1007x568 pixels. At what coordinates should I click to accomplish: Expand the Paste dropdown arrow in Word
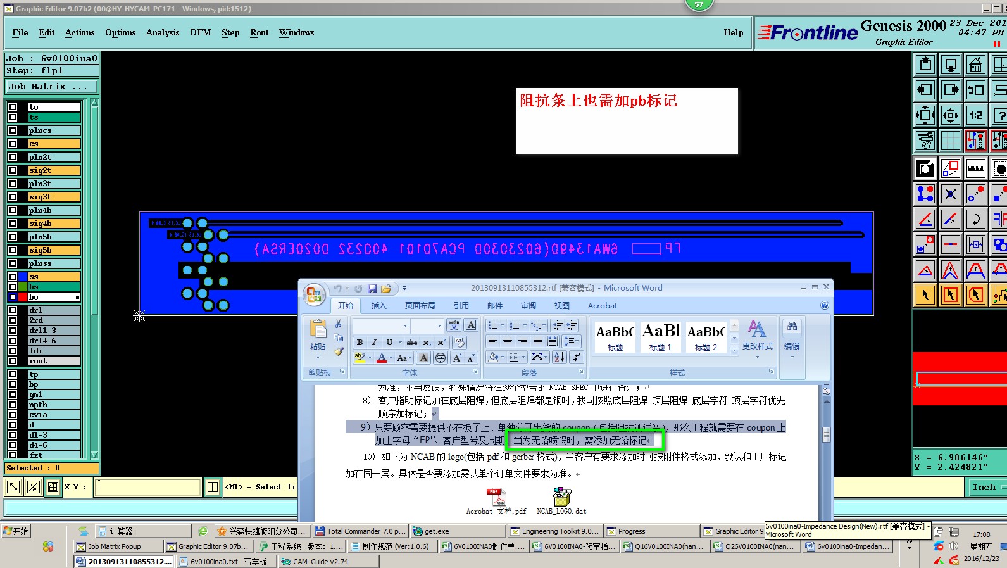click(318, 357)
